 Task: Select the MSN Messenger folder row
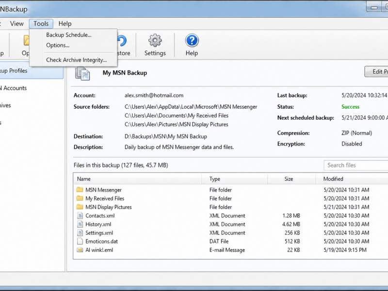click(x=231, y=190)
